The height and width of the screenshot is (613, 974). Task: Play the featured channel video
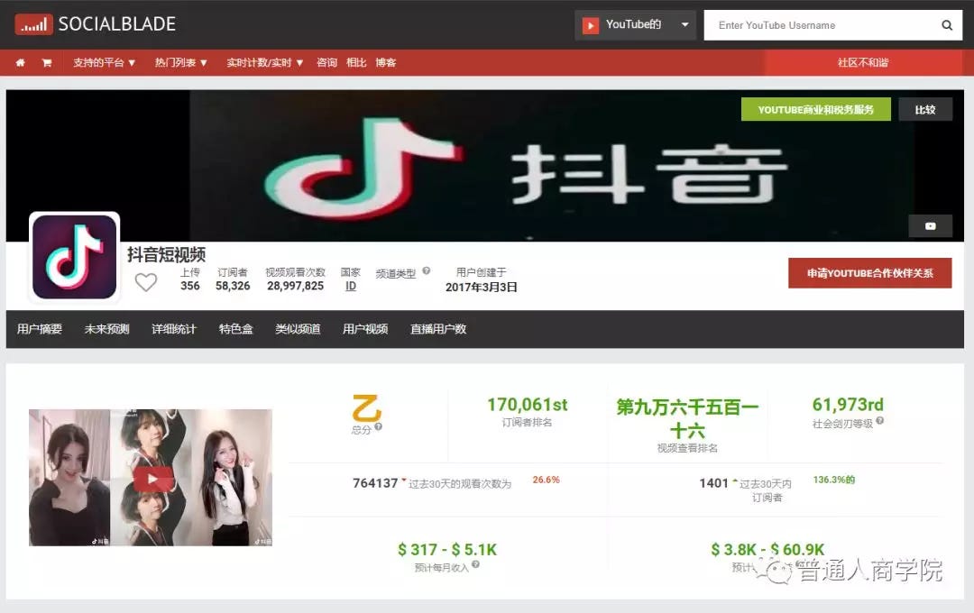tap(152, 479)
